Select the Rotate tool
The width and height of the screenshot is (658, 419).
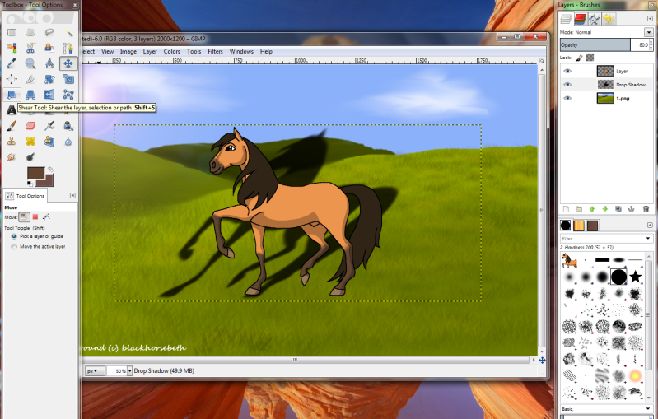click(x=49, y=79)
